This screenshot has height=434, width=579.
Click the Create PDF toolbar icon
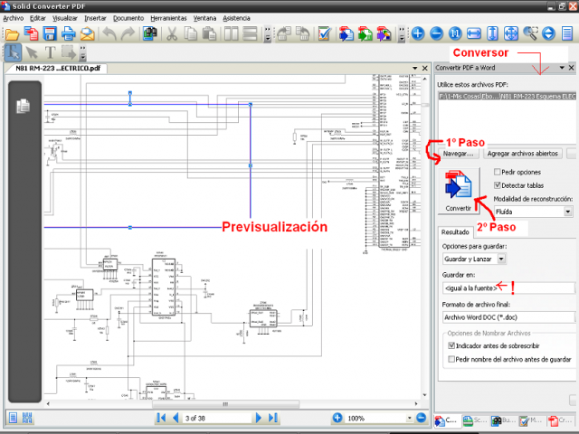31,34
